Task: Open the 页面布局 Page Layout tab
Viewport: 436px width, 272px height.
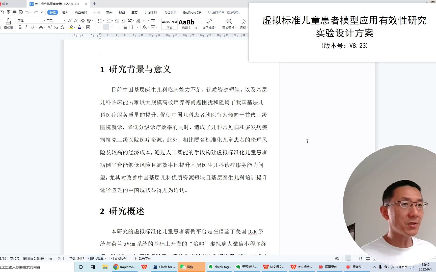Action: click(81, 12)
